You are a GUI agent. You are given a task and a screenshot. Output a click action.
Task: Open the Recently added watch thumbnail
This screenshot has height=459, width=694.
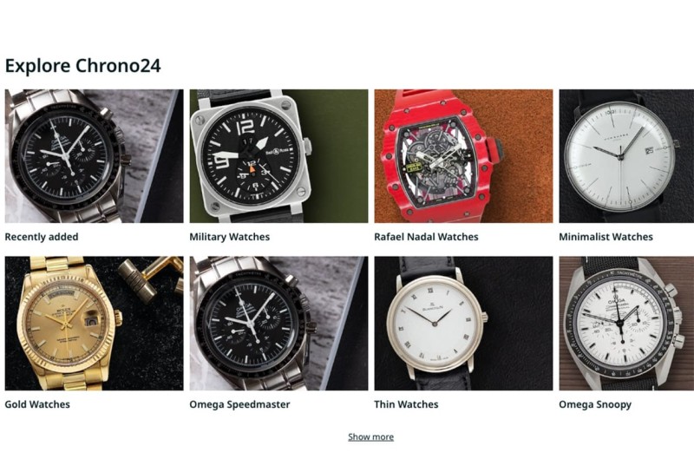94,156
